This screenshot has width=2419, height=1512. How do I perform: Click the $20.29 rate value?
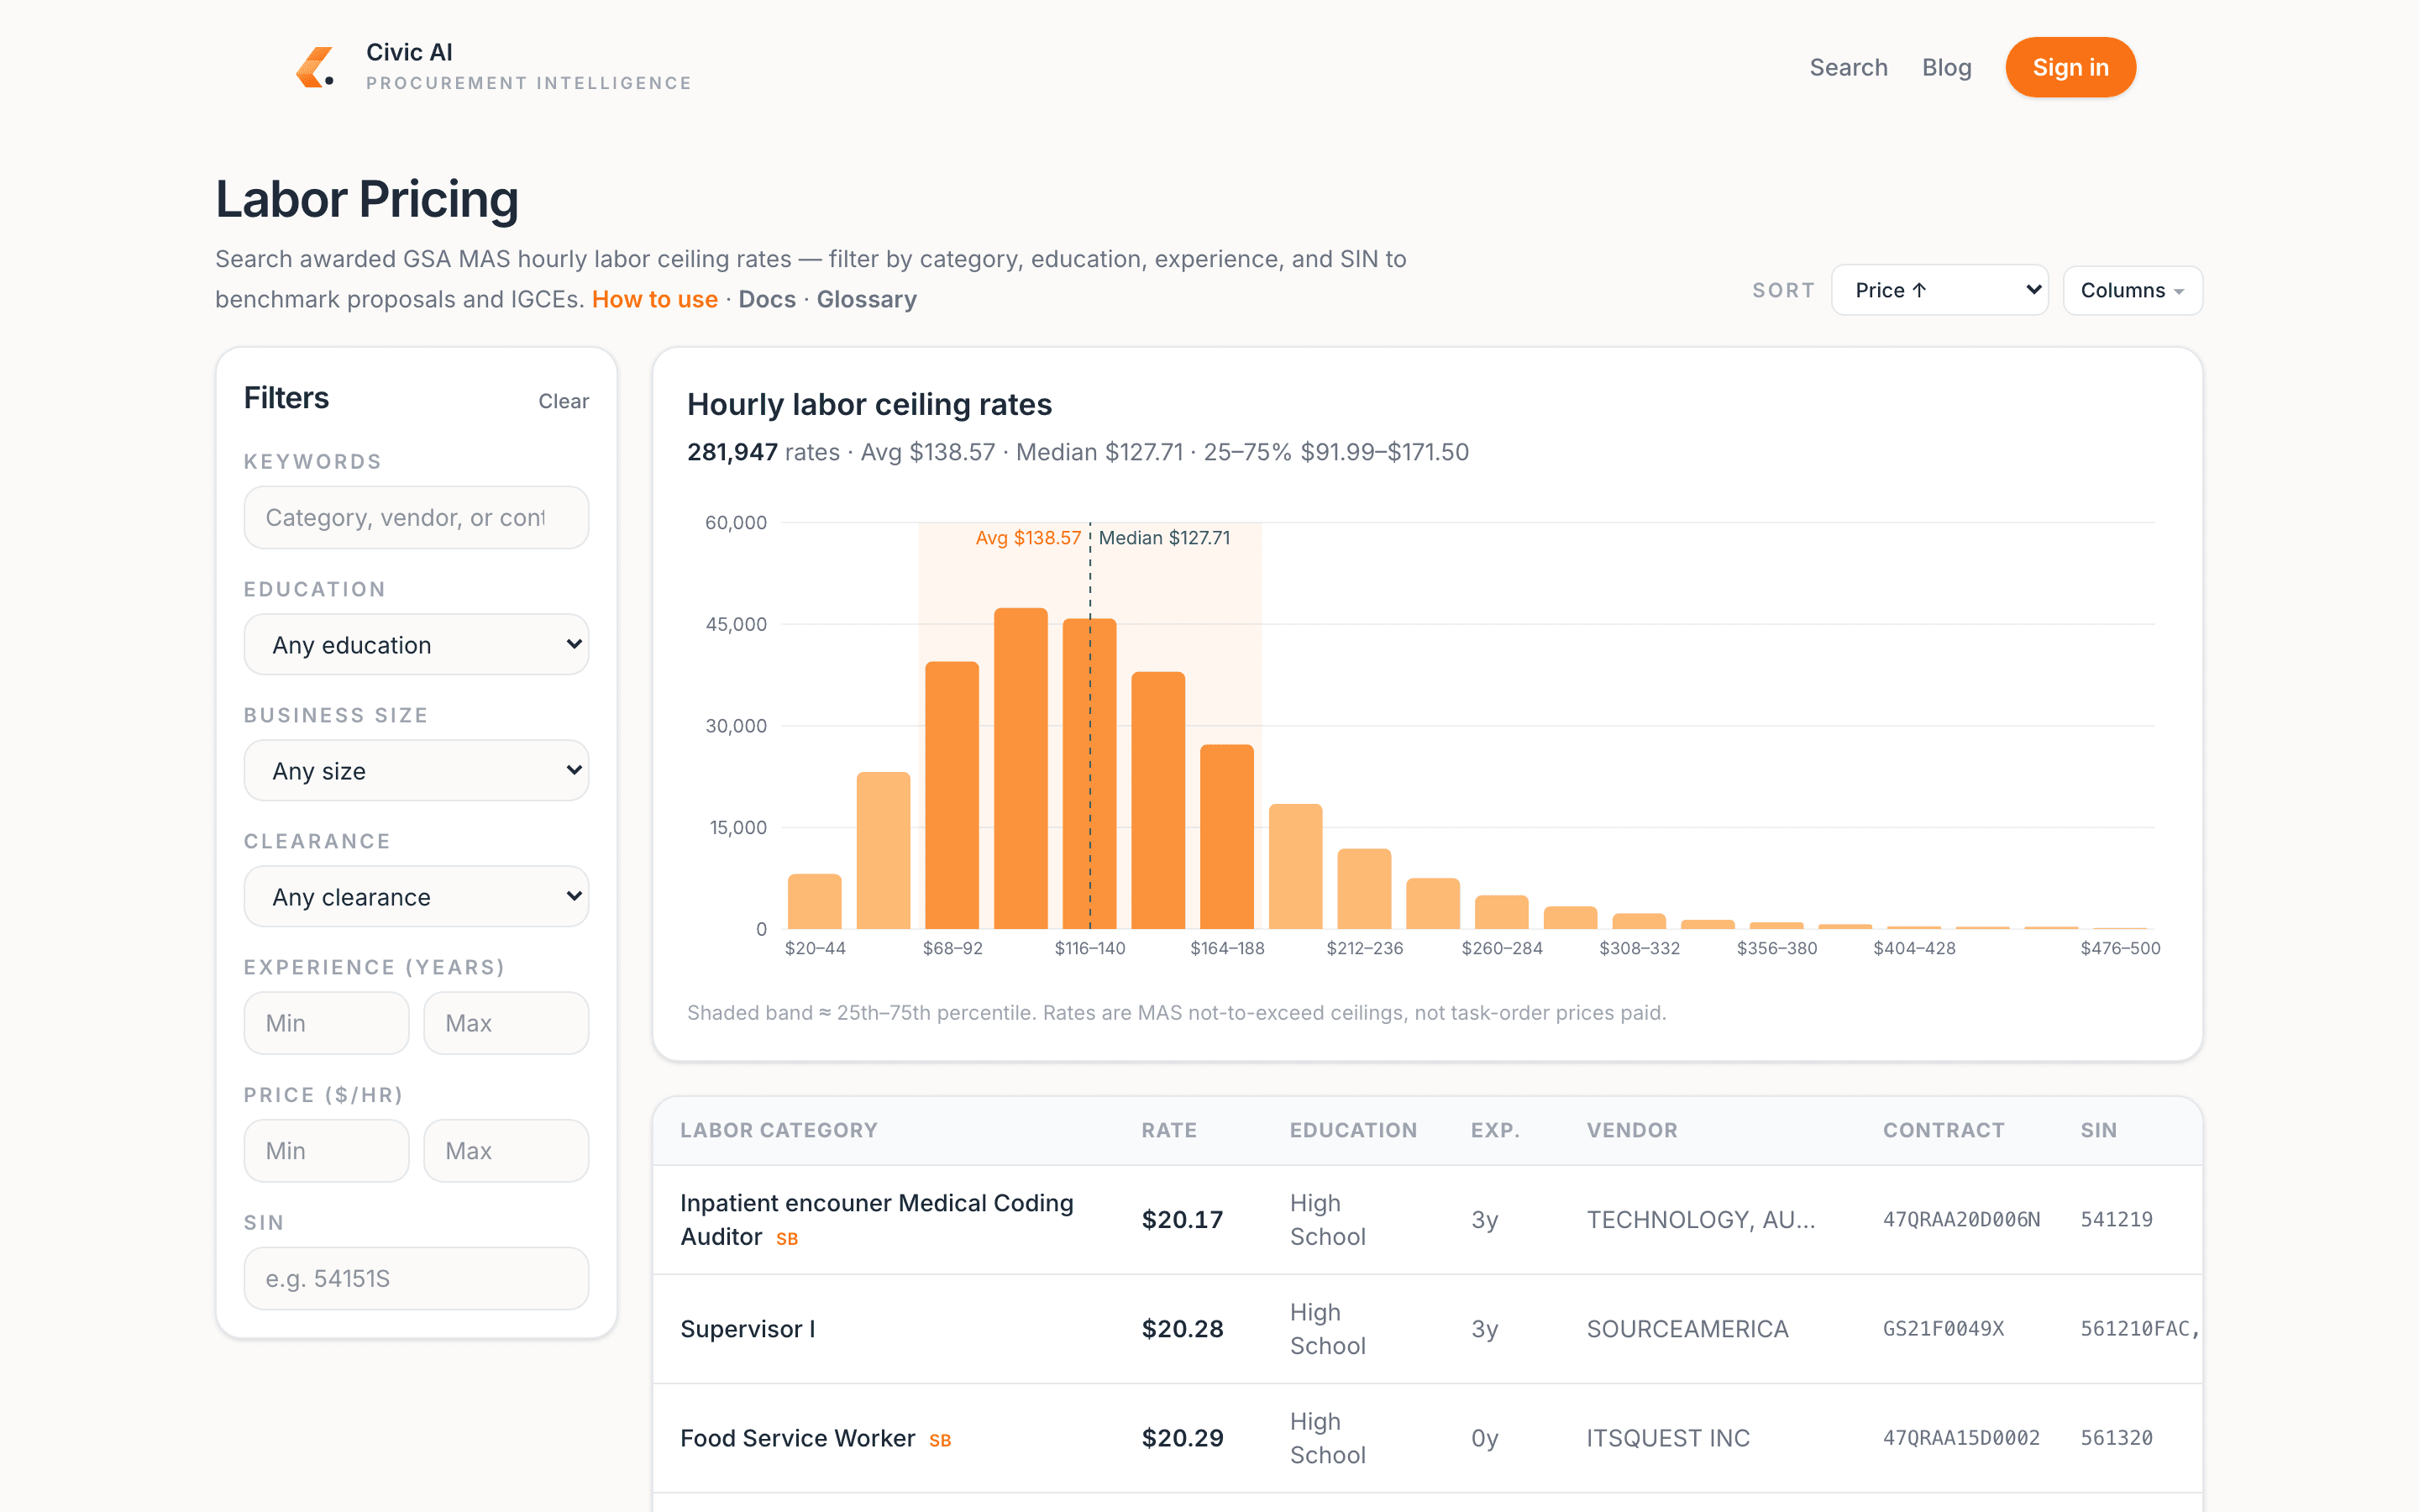click(1183, 1438)
